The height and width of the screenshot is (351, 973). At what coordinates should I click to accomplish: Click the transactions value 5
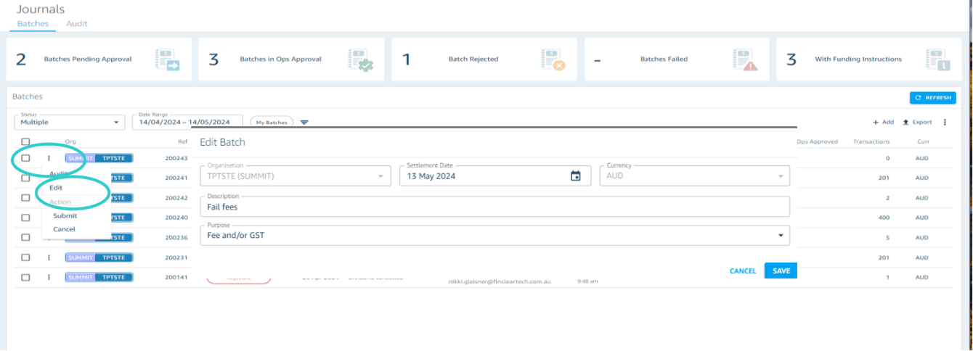[888, 237]
